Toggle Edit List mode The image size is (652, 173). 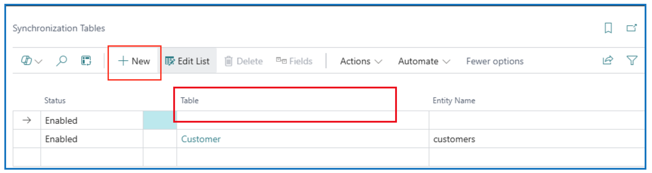(x=187, y=61)
